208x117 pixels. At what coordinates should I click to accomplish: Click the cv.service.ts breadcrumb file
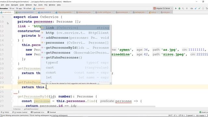(39, 8)
